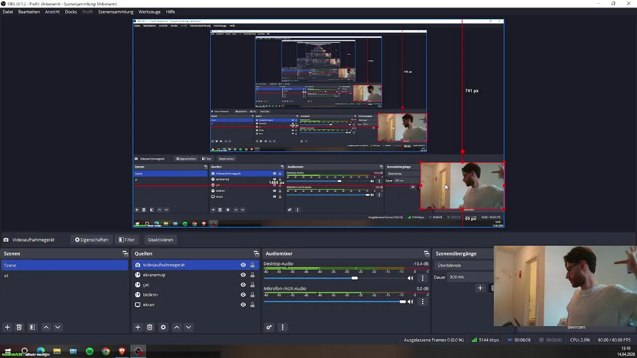The image size is (637, 358).
Task: Select the bildirim source row
Action: [x=195, y=295]
